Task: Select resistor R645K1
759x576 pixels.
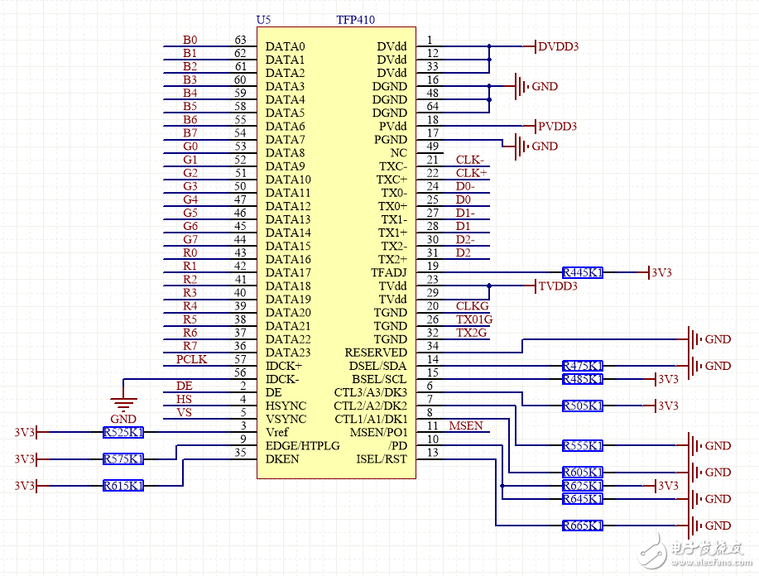Action: click(583, 499)
